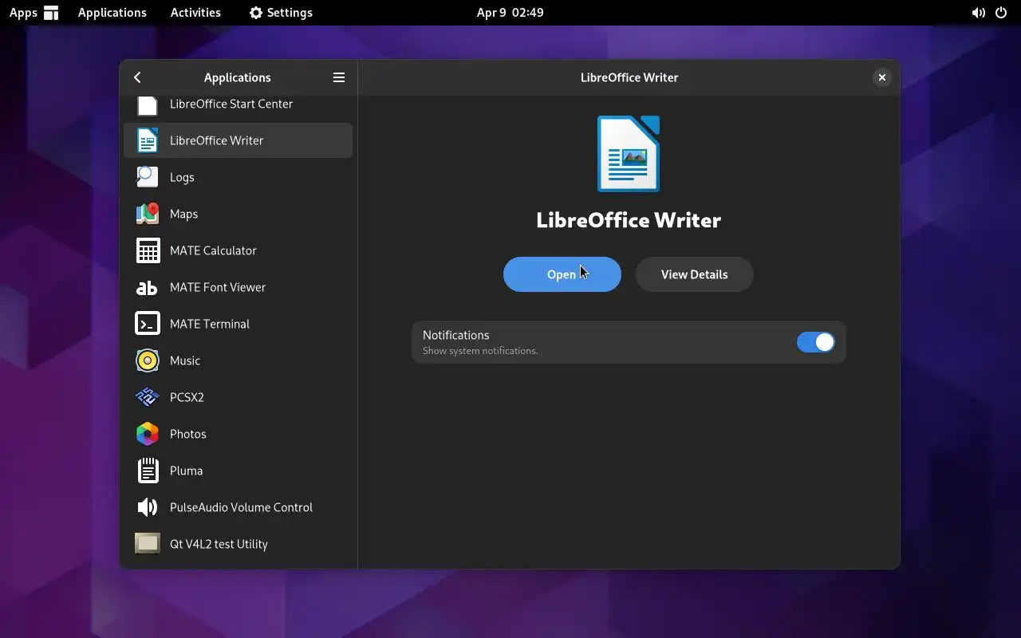Click the Maps app icon
The image size is (1021, 638).
tap(148, 214)
